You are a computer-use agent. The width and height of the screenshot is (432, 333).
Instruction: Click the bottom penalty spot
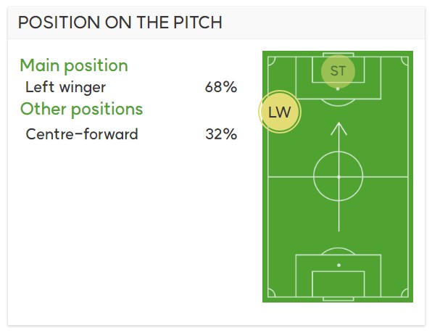click(x=339, y=266)
